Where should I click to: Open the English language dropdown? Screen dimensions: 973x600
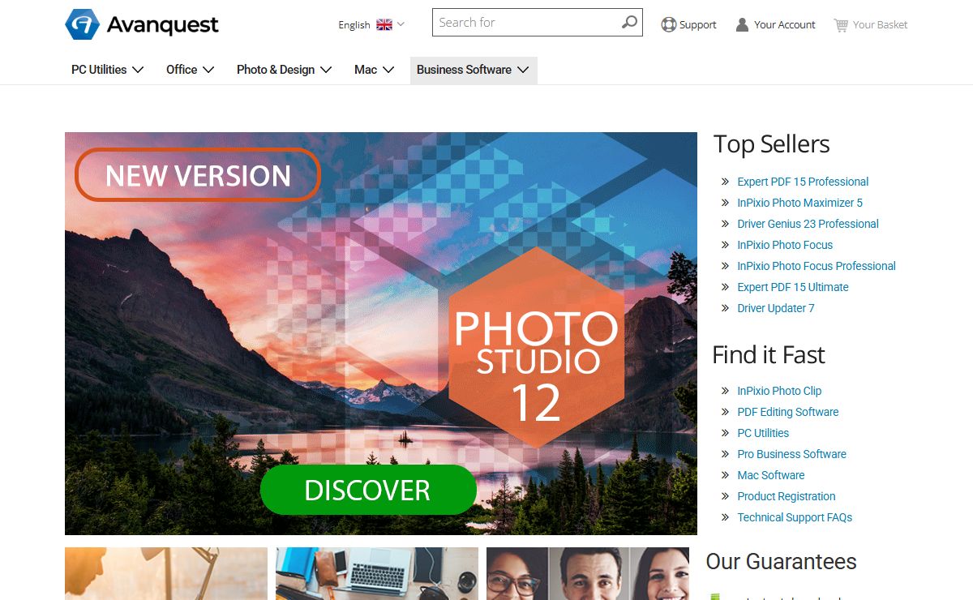point(371,25)
